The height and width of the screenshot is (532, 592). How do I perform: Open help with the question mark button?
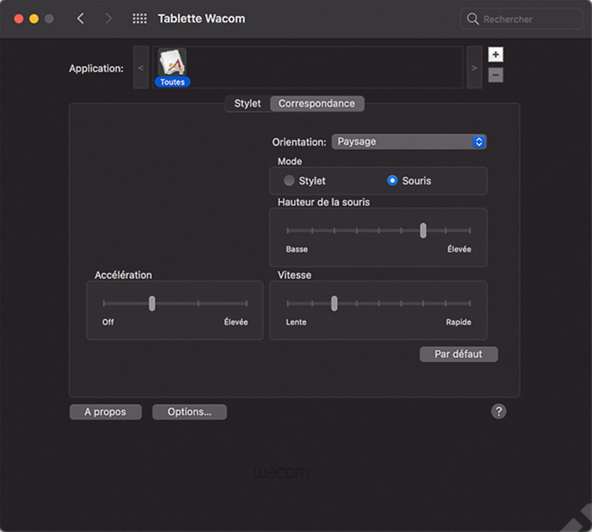(498, 411)
